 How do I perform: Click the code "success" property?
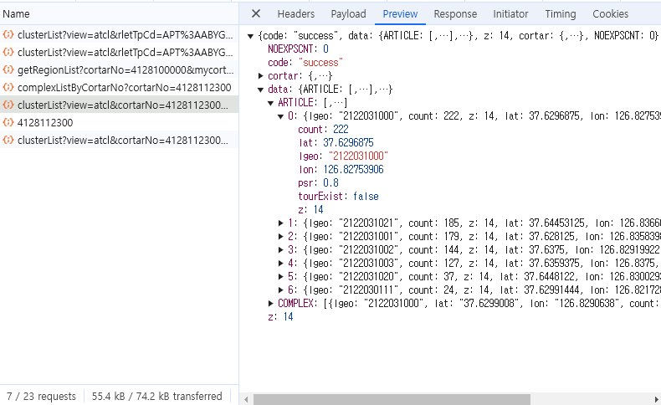[x=305, y=63]
